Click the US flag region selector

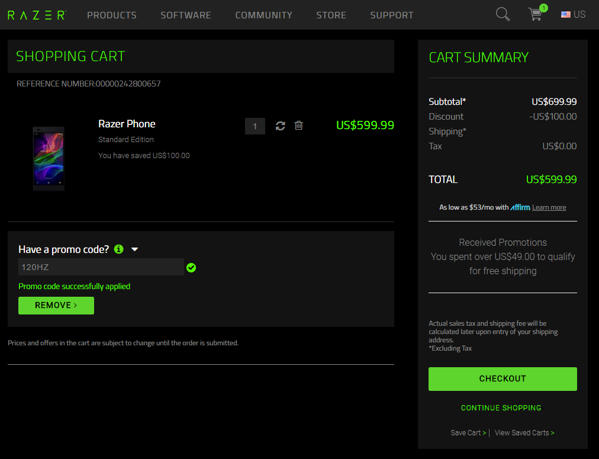tap(566, 14)
